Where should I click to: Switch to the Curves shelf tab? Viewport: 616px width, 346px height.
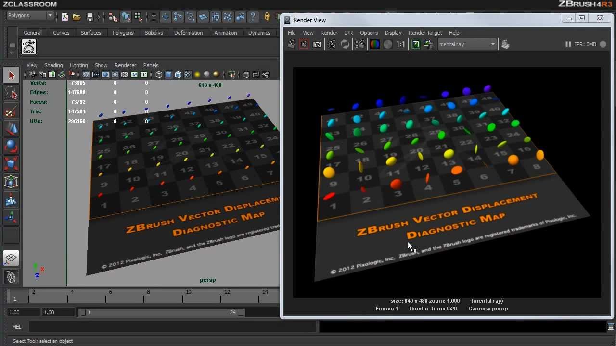[x=61, y=33]
